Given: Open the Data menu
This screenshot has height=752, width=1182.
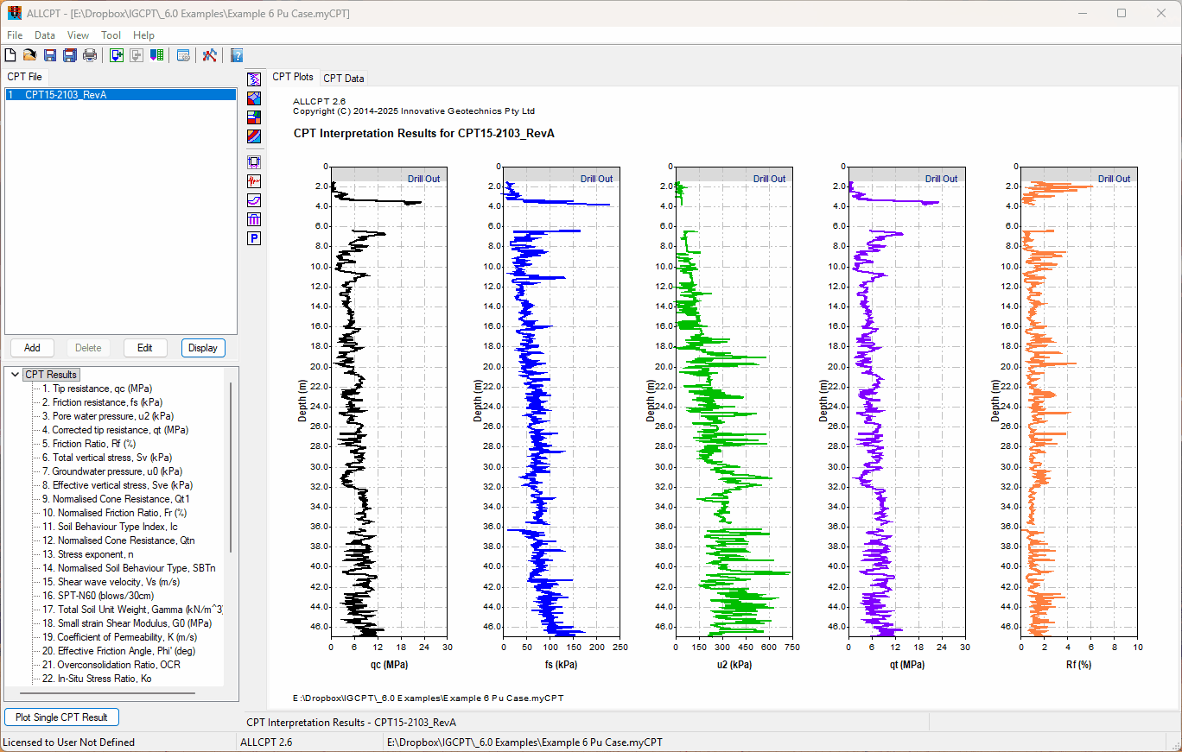Looking at the screenshot, I should [45, 35].
